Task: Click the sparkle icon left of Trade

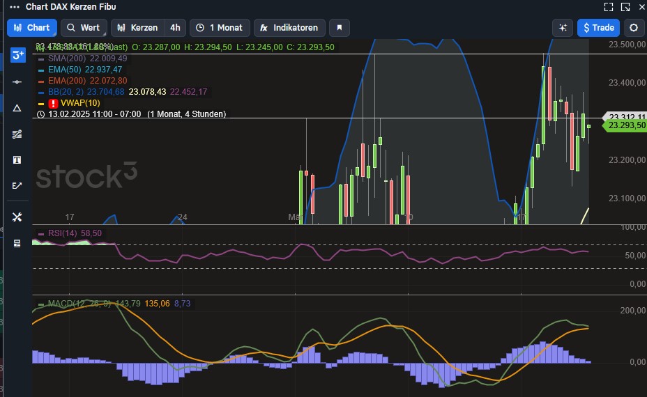Action: click(562, 28)
